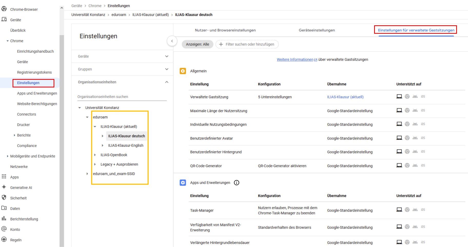
Task: Open Verfügbarkeit von Manifest V2-Erweiterung setting
Action: (327, 227)
